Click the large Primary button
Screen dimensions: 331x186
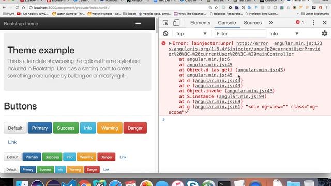click(x=40, y=128)
